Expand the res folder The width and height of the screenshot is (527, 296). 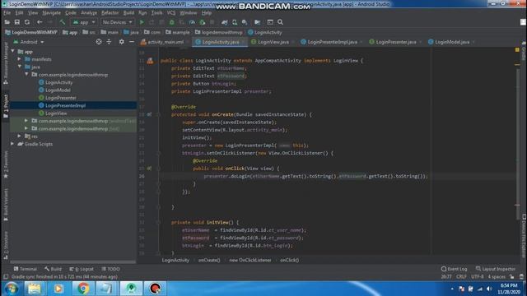(x=20, y=136)
